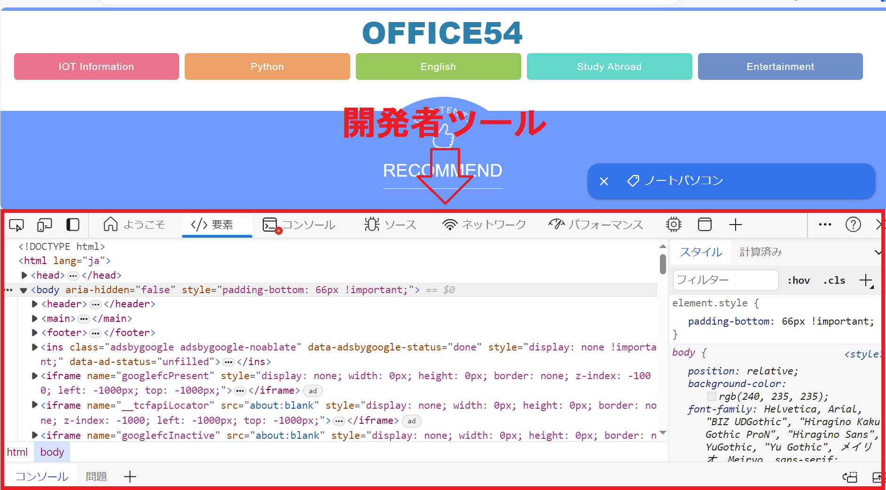Collapse the body element node
Screen dimensions: 886x490
(23, 290)
